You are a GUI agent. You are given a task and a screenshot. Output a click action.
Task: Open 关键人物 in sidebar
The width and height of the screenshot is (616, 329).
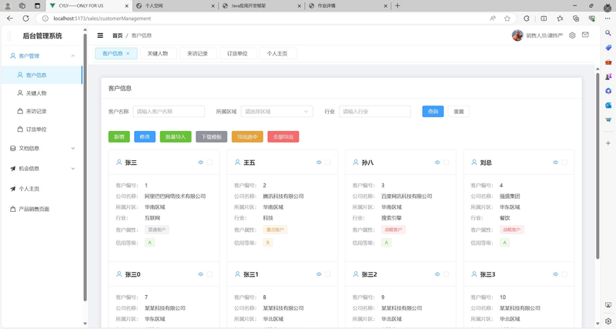(42, 93)
